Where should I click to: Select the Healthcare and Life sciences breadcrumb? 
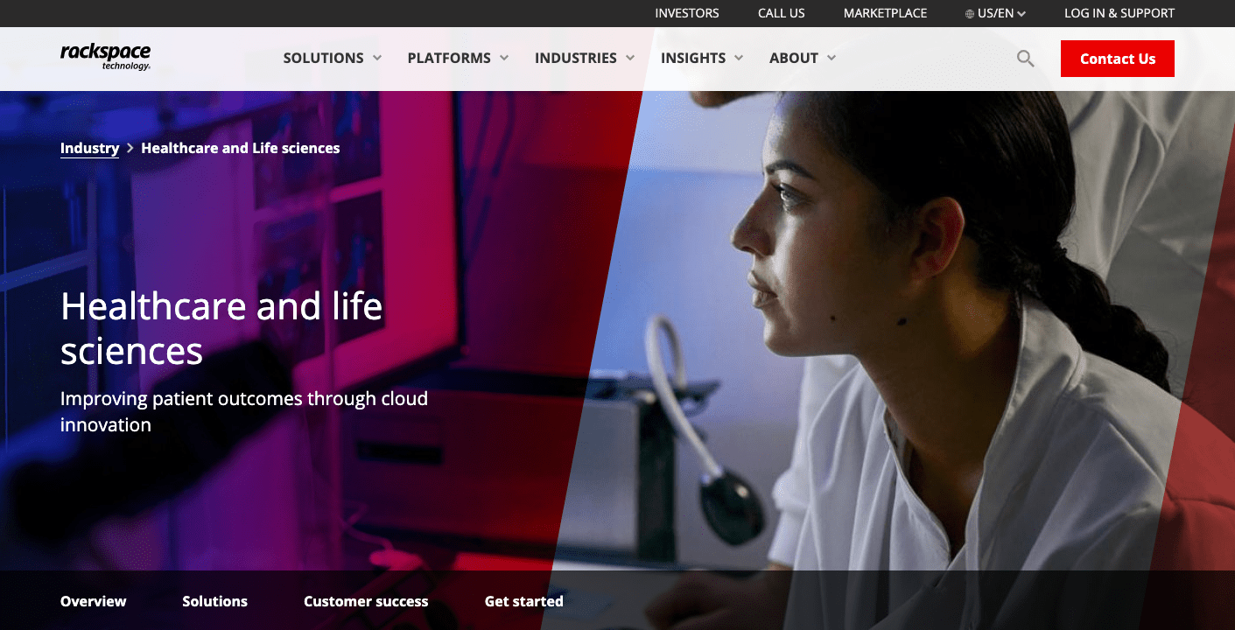241,148
